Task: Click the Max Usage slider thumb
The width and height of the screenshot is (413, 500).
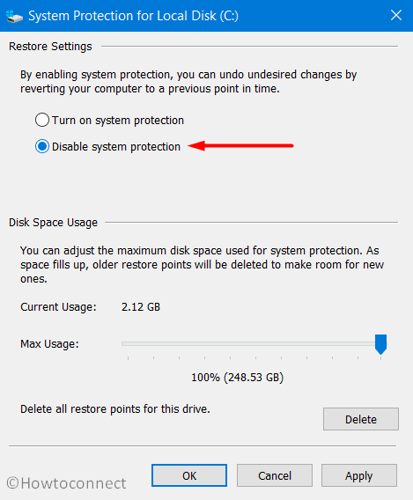Action: (380, 344)
